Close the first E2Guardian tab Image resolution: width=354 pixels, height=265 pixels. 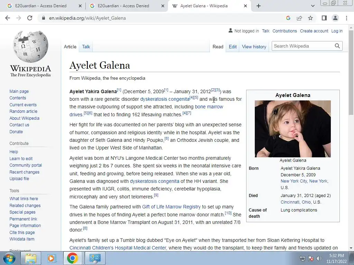(80, 6)
